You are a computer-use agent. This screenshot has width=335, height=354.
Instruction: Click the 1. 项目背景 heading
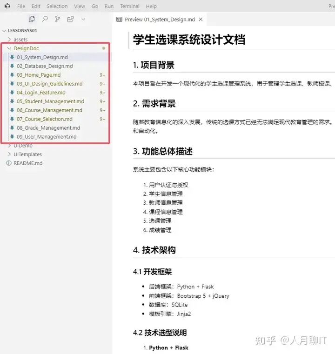click(x=154, y=65)
